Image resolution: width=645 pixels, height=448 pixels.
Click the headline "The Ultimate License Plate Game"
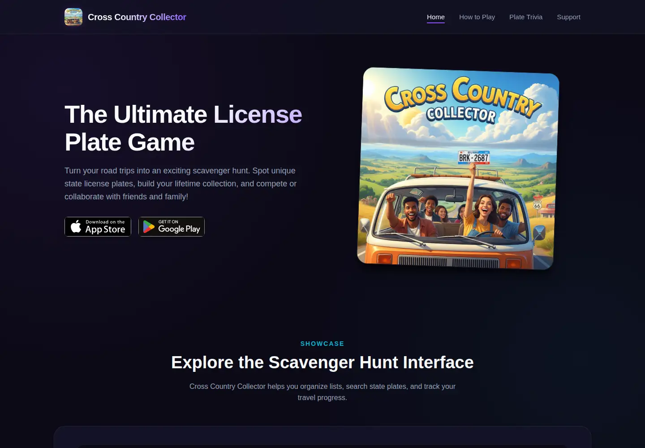click(183, 128)
